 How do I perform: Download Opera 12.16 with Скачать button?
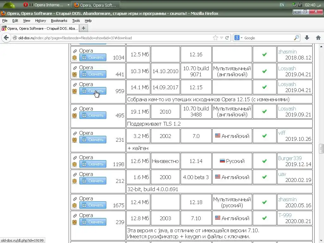93,57
